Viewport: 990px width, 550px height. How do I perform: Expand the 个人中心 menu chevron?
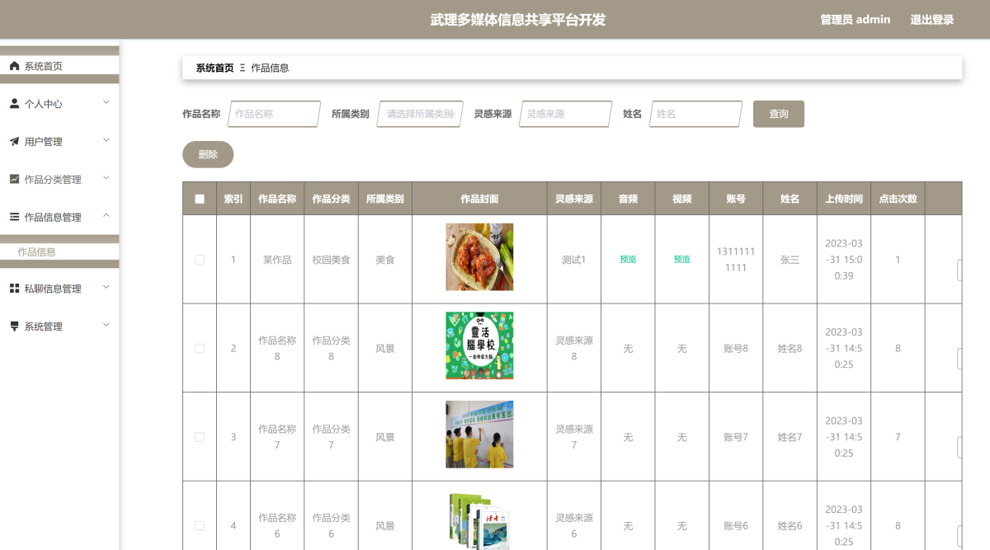pyautogui.click(x=106, y=103)
